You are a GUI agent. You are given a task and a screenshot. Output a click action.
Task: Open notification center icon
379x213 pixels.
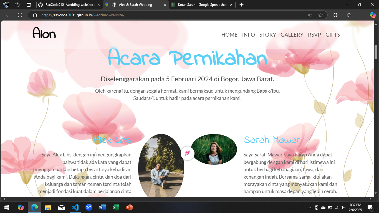coord(370,207)
